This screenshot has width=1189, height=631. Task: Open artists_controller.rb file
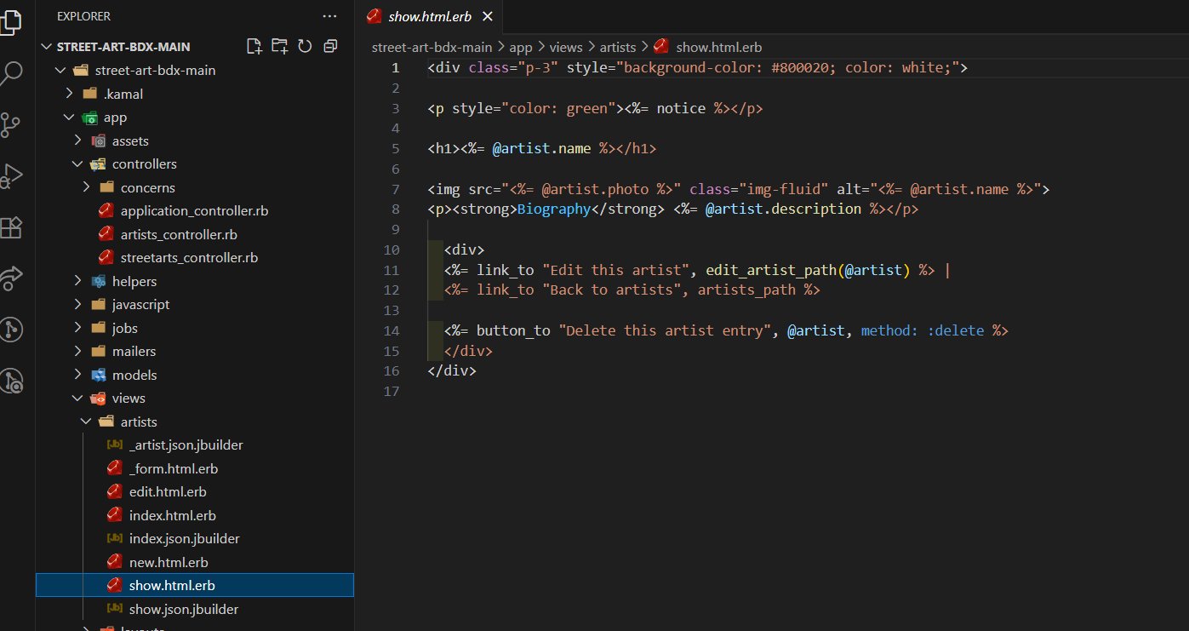pos(179,234)
